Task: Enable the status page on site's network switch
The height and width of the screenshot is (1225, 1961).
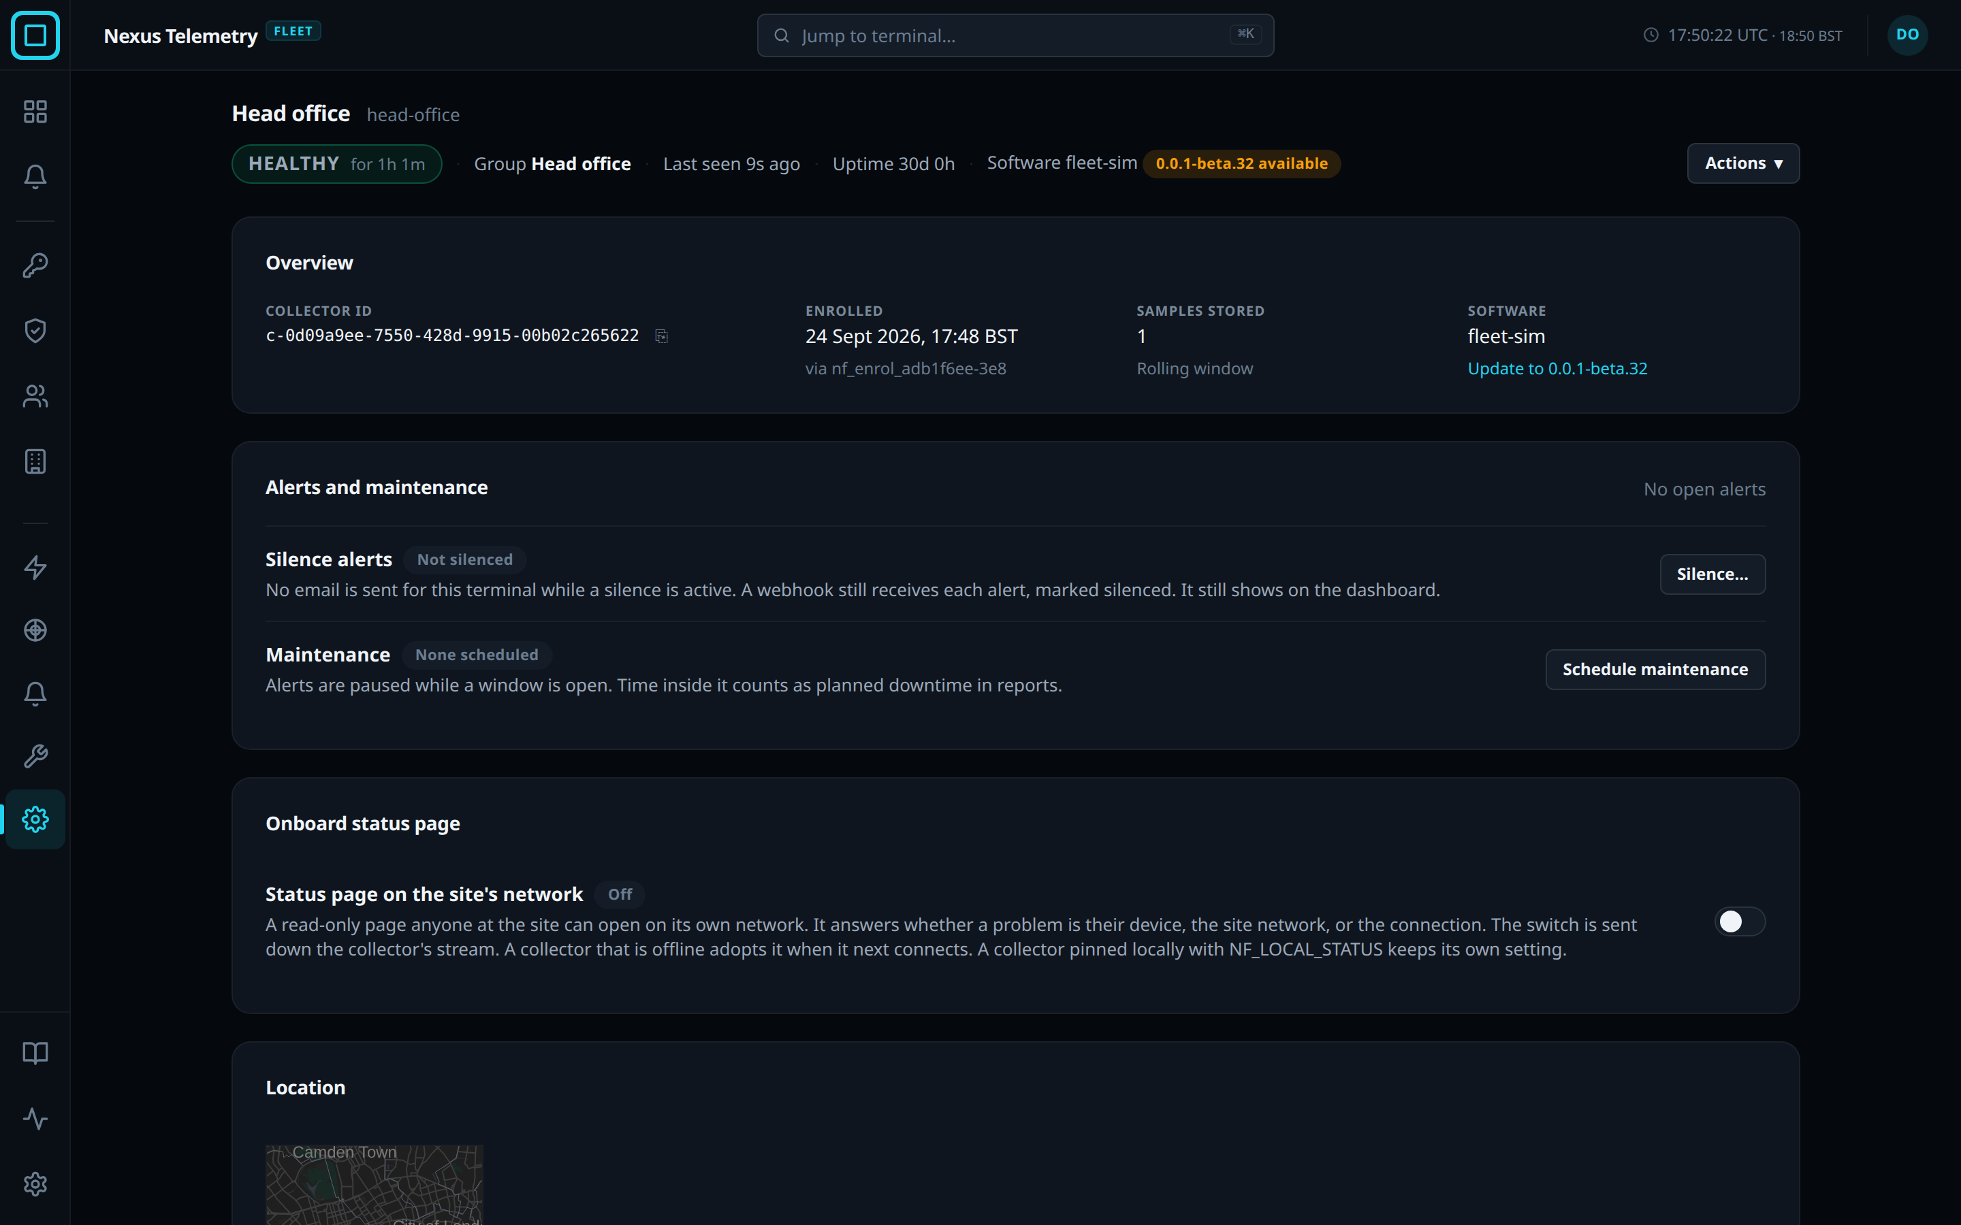Action: coord(1739,922)
